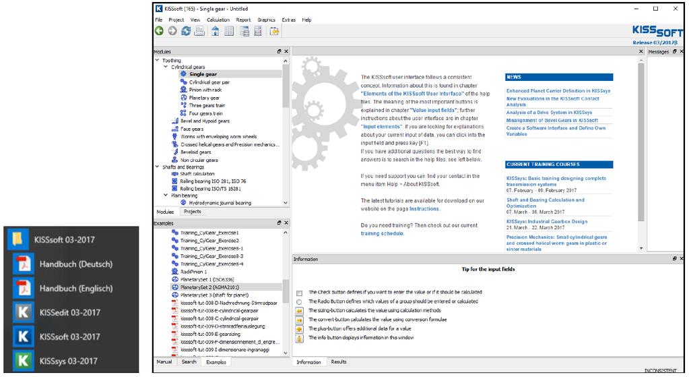Open PlanetarySet 3 (shaft for planet) example
The width and height of the screenshot is (689, 377).
[214, 295]
